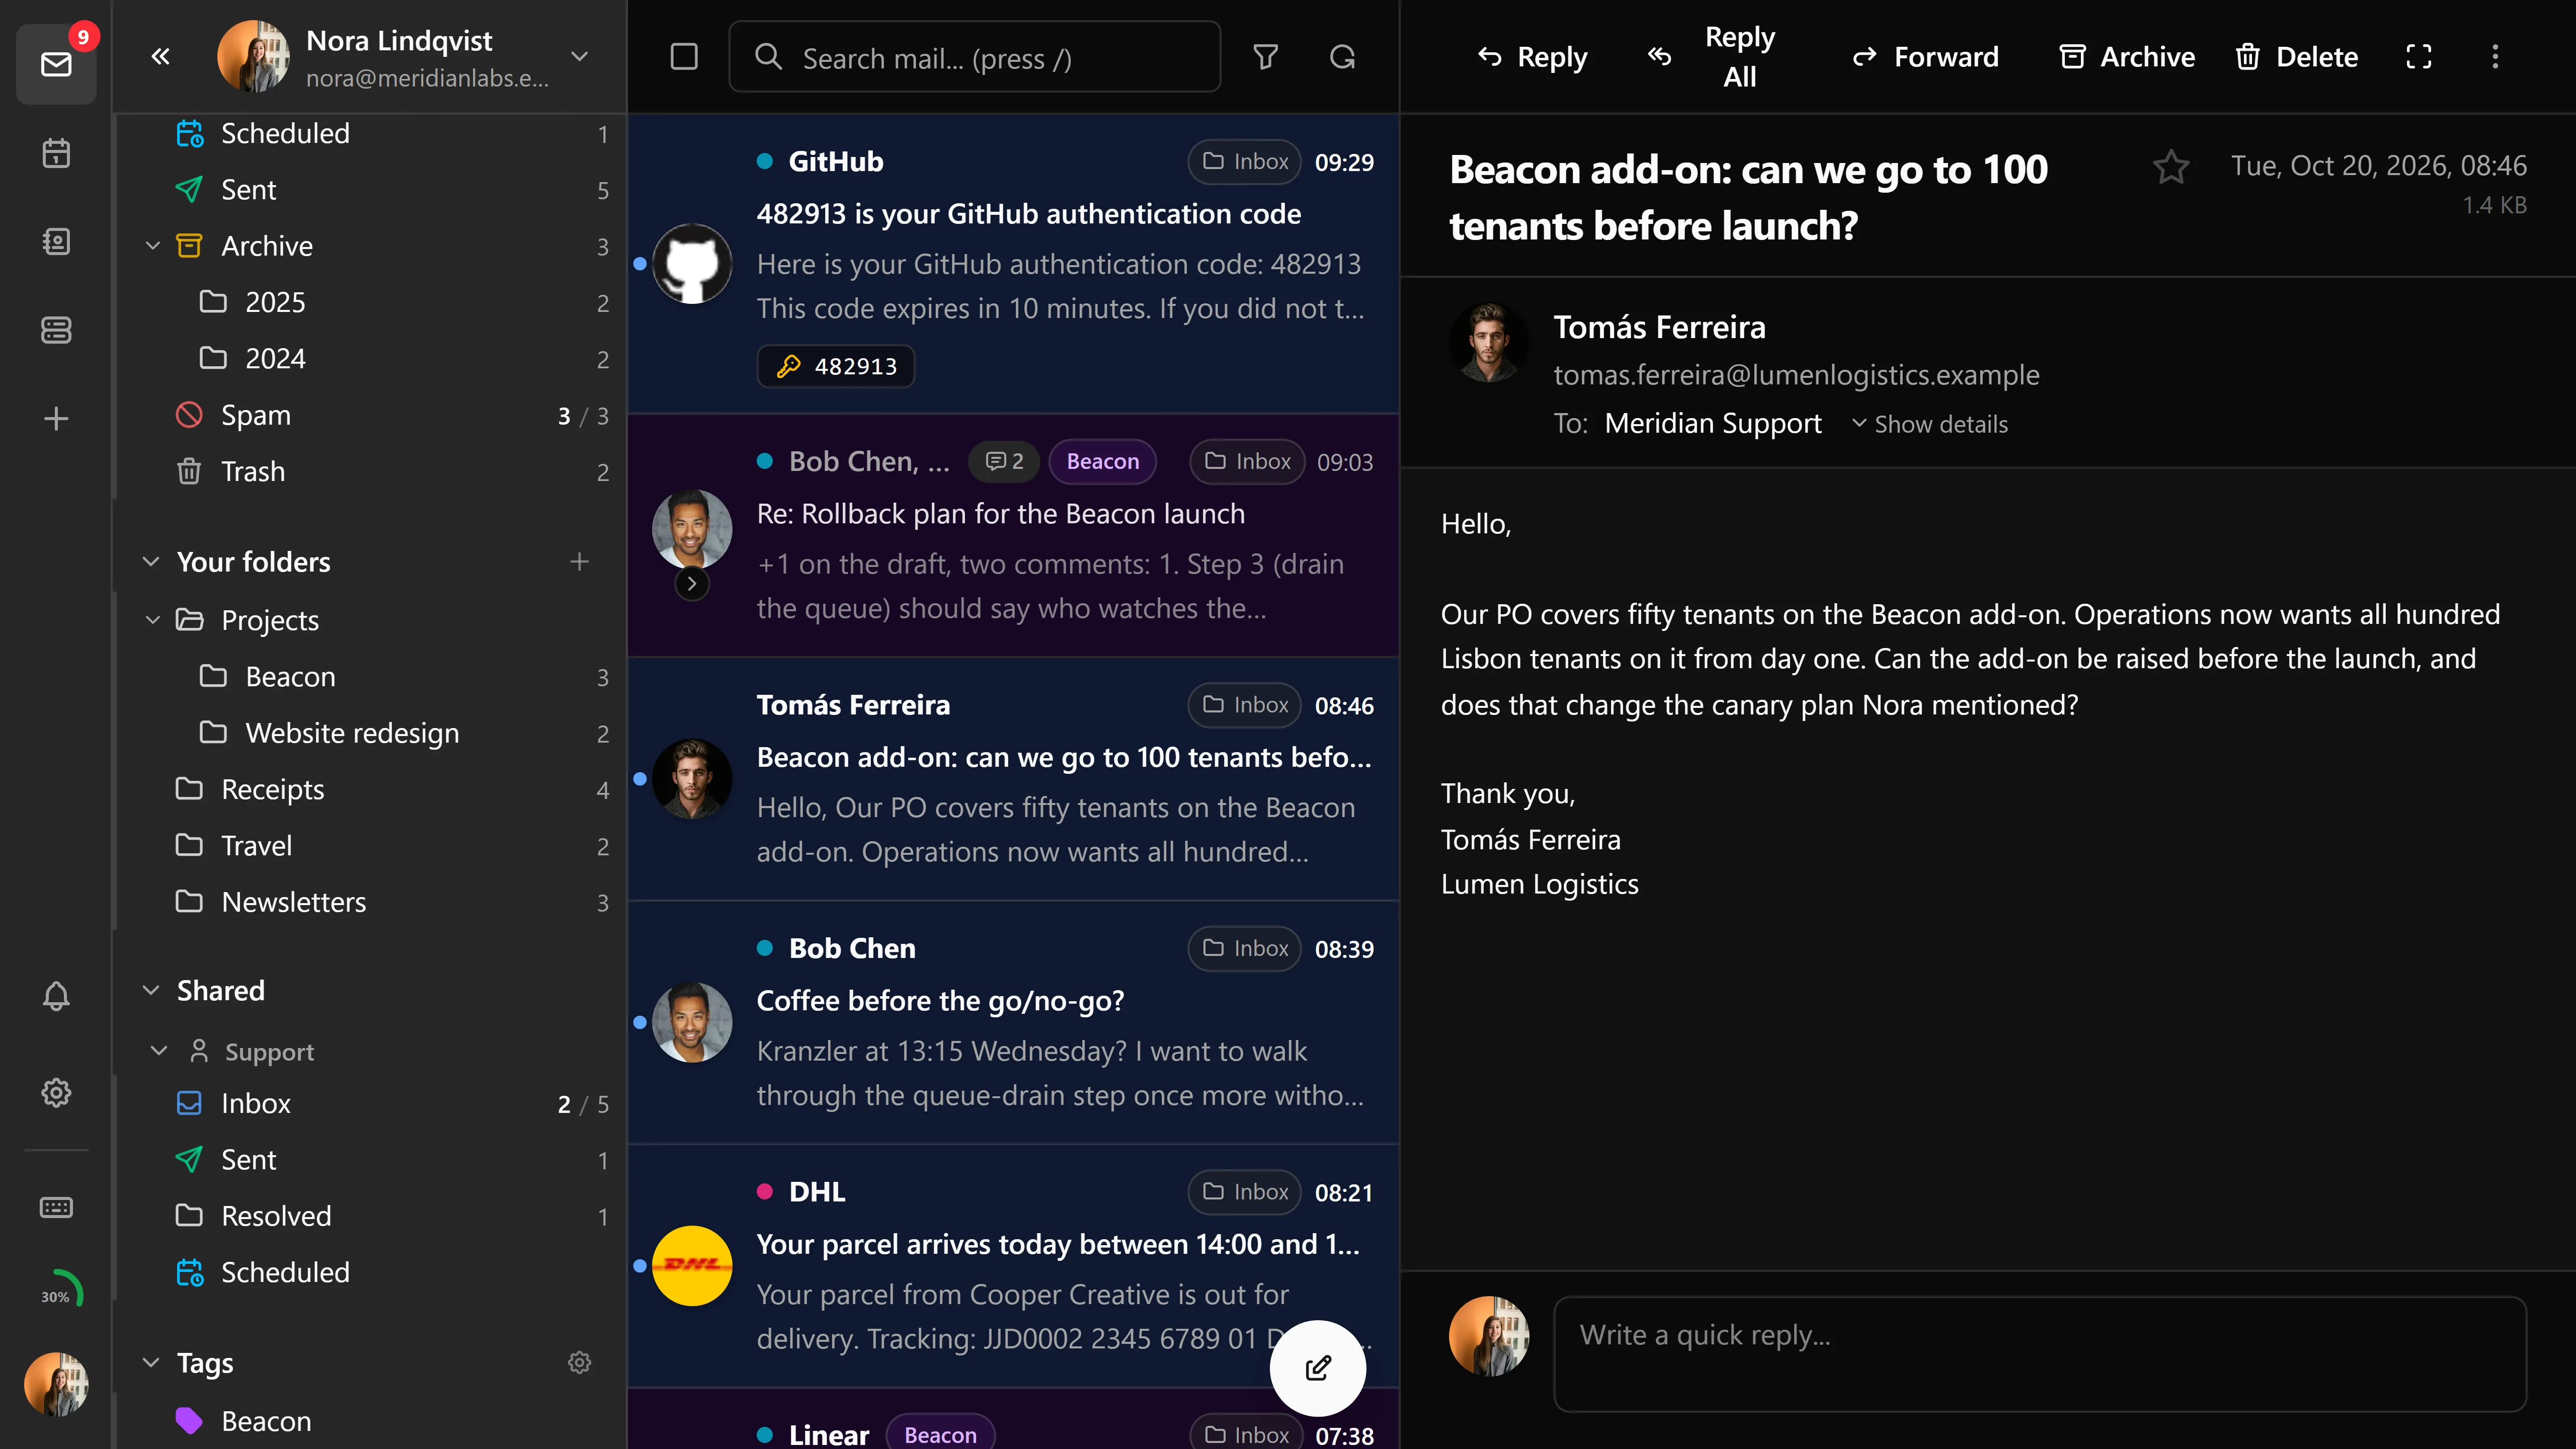
Task: Click sender email tomas.ferreira@lumenlogistics.example
Action: [x=1796, y=375]
